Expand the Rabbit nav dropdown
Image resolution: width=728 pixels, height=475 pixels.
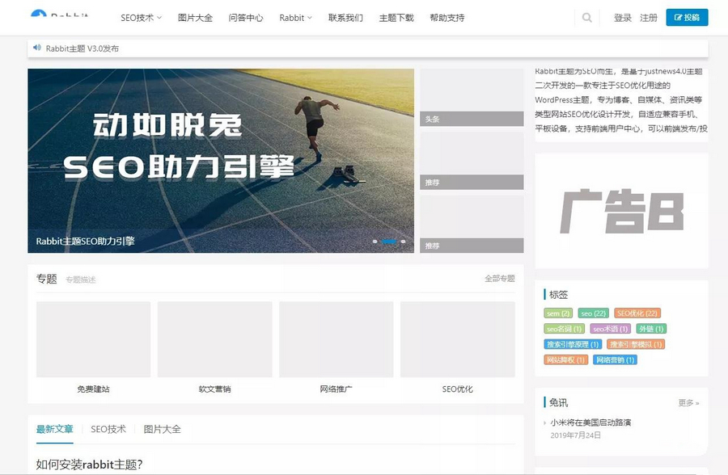(295, 18)
